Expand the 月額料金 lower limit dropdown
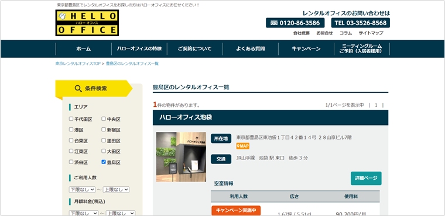This screenshot has width=445, height=216. coord(83,213)
